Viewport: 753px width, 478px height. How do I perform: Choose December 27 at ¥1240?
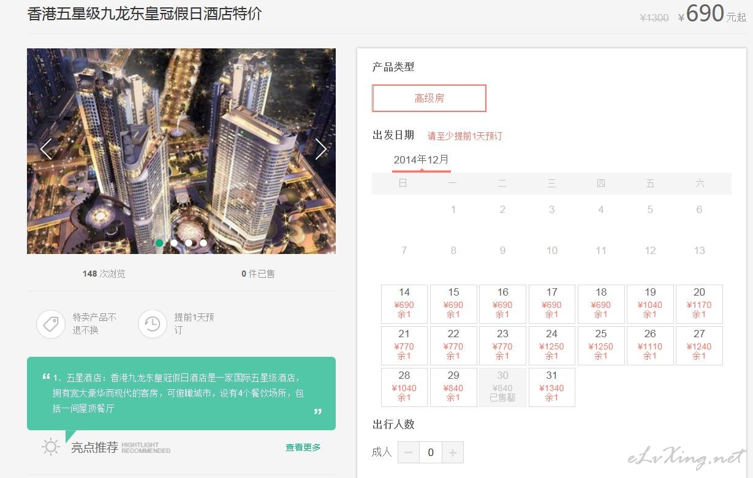(699, 345)
